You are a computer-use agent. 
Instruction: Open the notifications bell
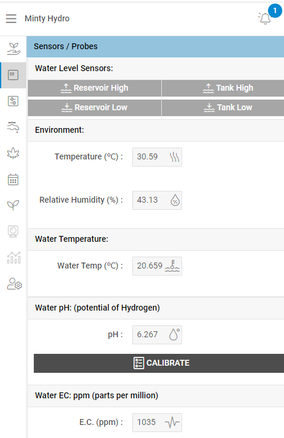pyautogui.click(x=265, y=18)
